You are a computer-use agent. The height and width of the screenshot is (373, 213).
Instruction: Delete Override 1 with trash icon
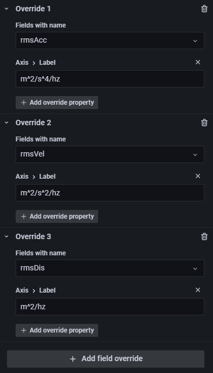click(204, 9)
